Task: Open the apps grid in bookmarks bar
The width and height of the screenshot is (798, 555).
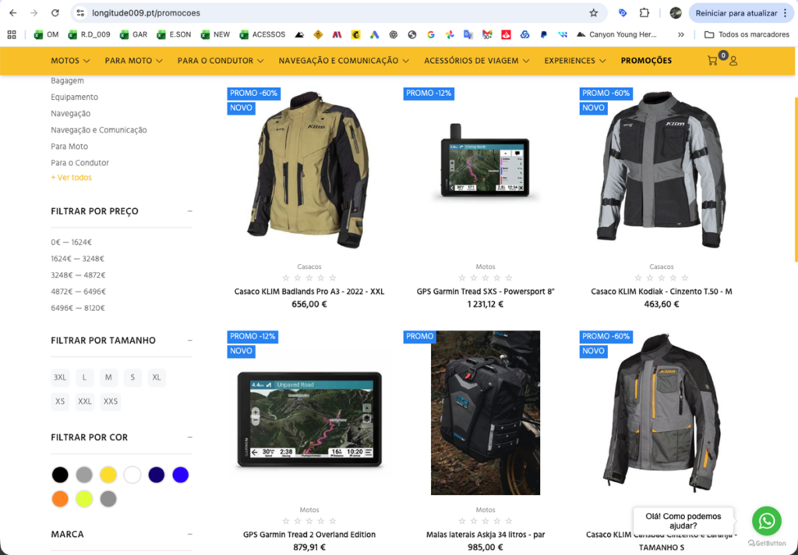Action: point(12,34)
